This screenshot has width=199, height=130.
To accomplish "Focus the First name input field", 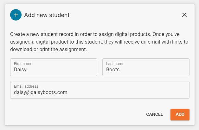I will point(54,67).
